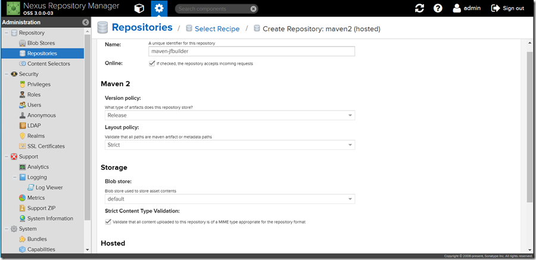Click the Roles icon in sidebar
This screenshot has height=260, width=536.
(x=22, y=95)
